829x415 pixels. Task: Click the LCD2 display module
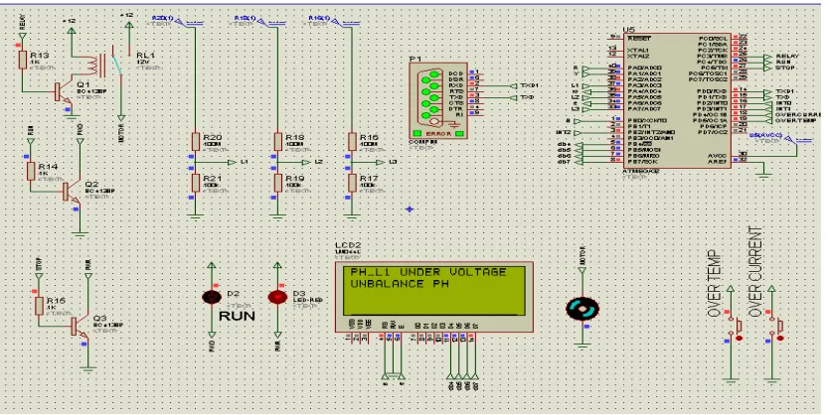[x=434, y=297]
